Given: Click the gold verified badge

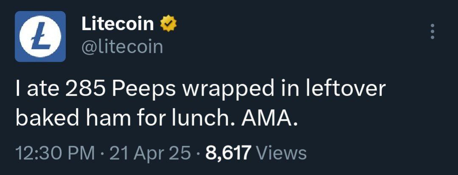Looking at the screenshot, I should (x=168, y=24).
